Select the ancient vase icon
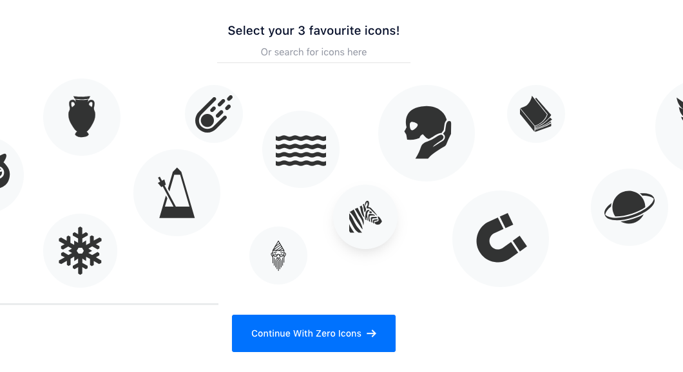This screenshot has height=372, width=683. click(81, 116)
